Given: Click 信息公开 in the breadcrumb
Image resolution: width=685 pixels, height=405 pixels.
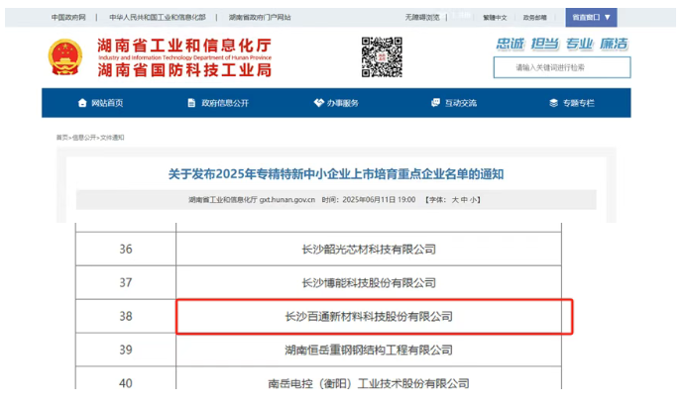Looking at the screenshot, I should tap(84, 138).
